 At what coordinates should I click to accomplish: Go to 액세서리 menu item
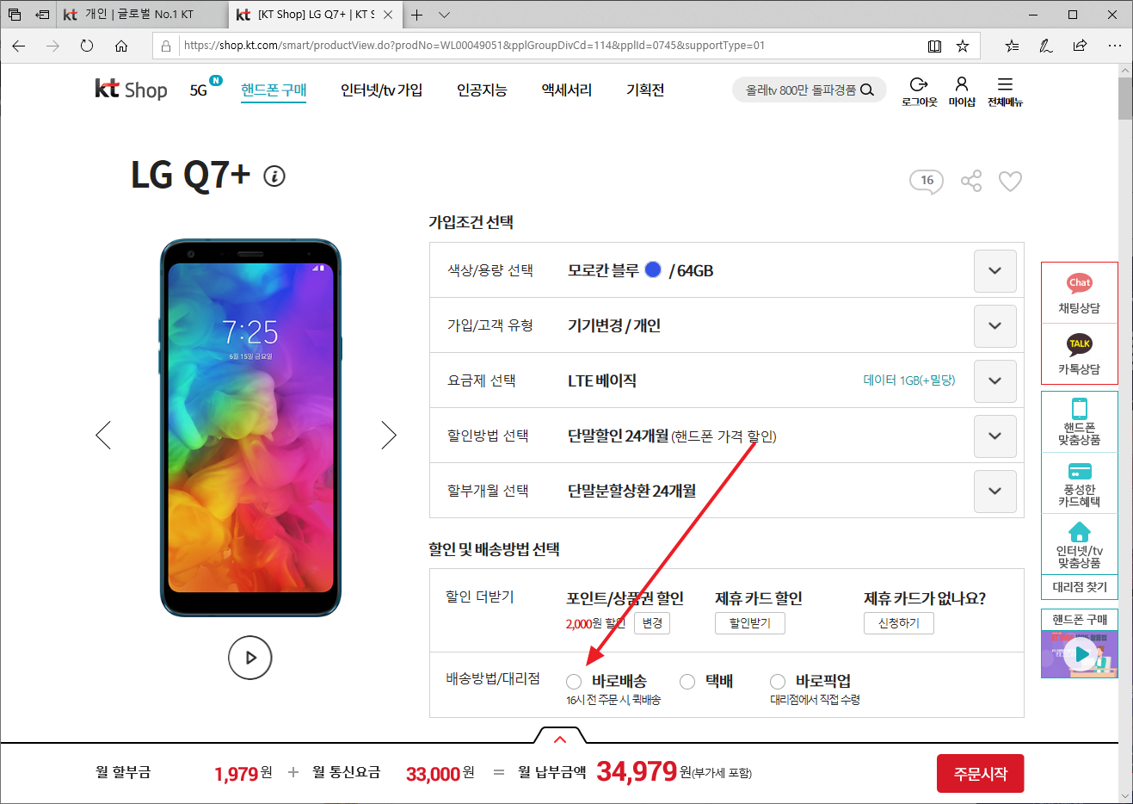click(x=566, y=90)
